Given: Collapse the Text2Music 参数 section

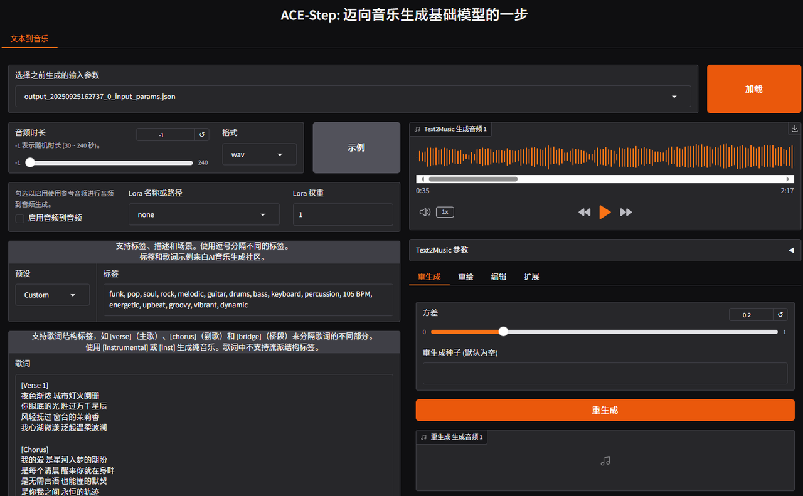Looking at the screenshot, I should pos(790,250).
